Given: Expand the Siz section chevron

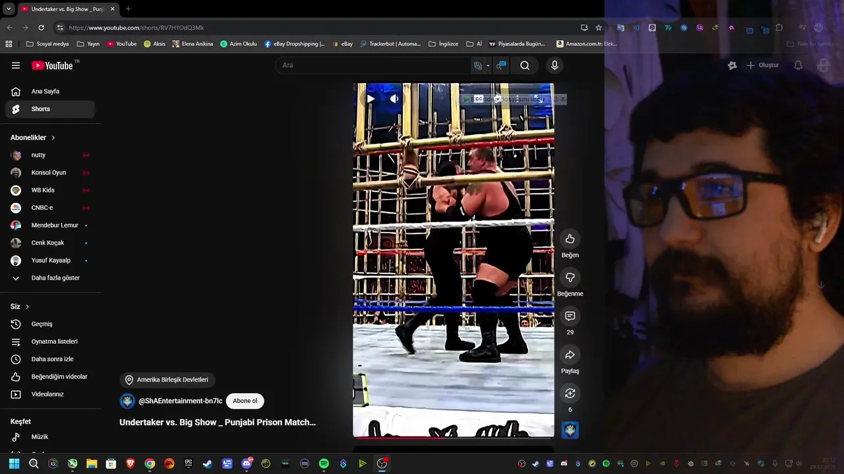Looking at the screenshot, I should [x=27, y=307].
